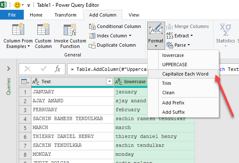
Task: Open the Quick Access Toolbar customize arrow
Action: click(28, 6)
